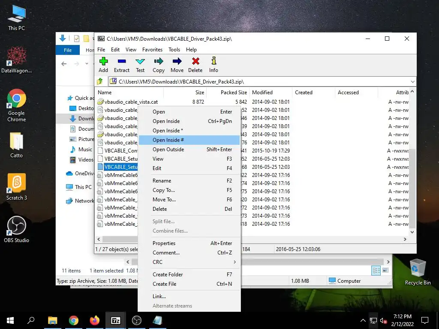Select Open Inside # menu entry
The height and width of the screenshot is (329, 439).
pos(189,140)
